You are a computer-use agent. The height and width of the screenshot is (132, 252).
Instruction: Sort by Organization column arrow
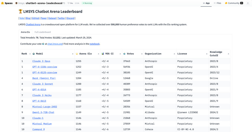point(174,54)
